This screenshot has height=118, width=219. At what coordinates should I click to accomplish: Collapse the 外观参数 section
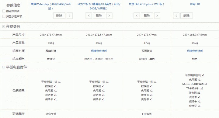(4, 26)
